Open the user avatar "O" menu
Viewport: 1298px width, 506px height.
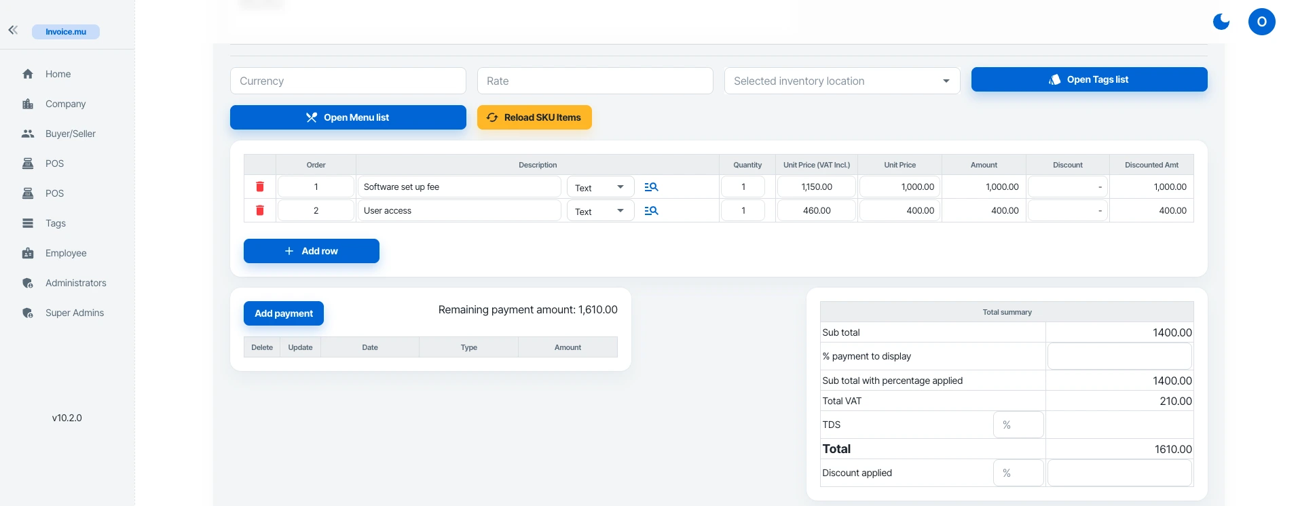[x=1261, y=22]
